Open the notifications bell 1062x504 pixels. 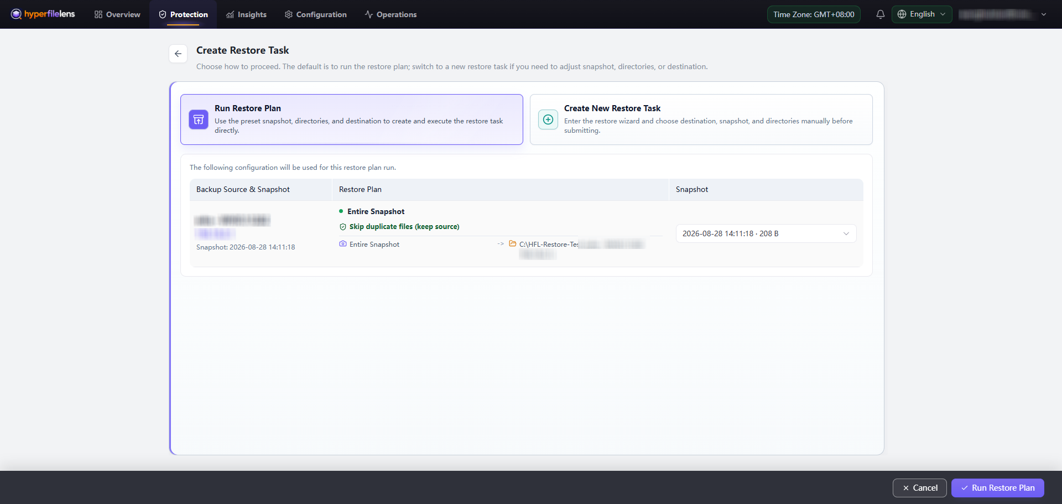pyautogui.click(x=881, y=14)
